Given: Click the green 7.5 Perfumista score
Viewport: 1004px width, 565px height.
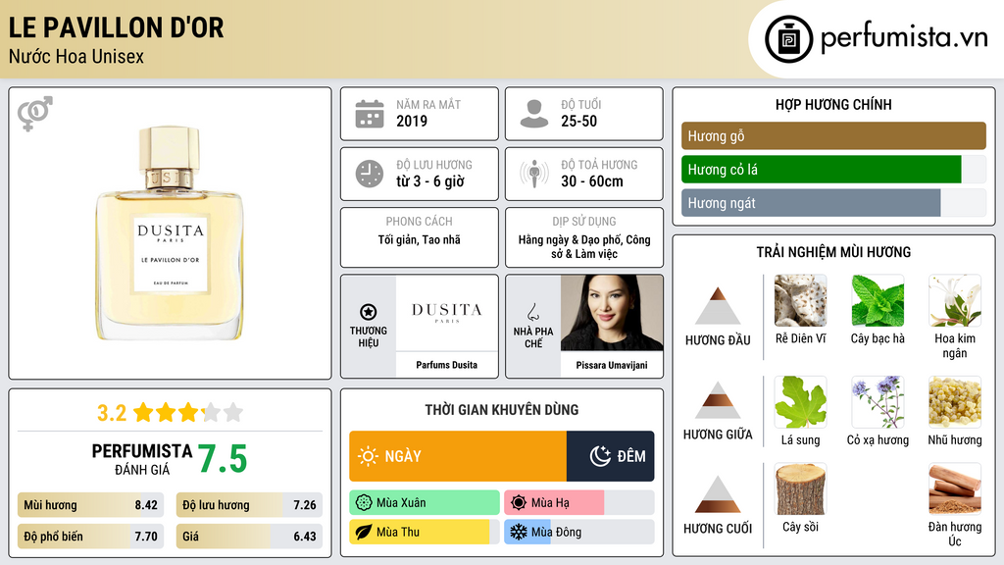Looking at the screenshot, I should point(223,459).
